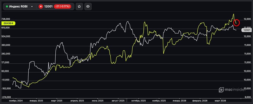Add Индекс RGBI to favorites with star icon
This screenshot has width=253, height=104.
(x=79, y=7)
